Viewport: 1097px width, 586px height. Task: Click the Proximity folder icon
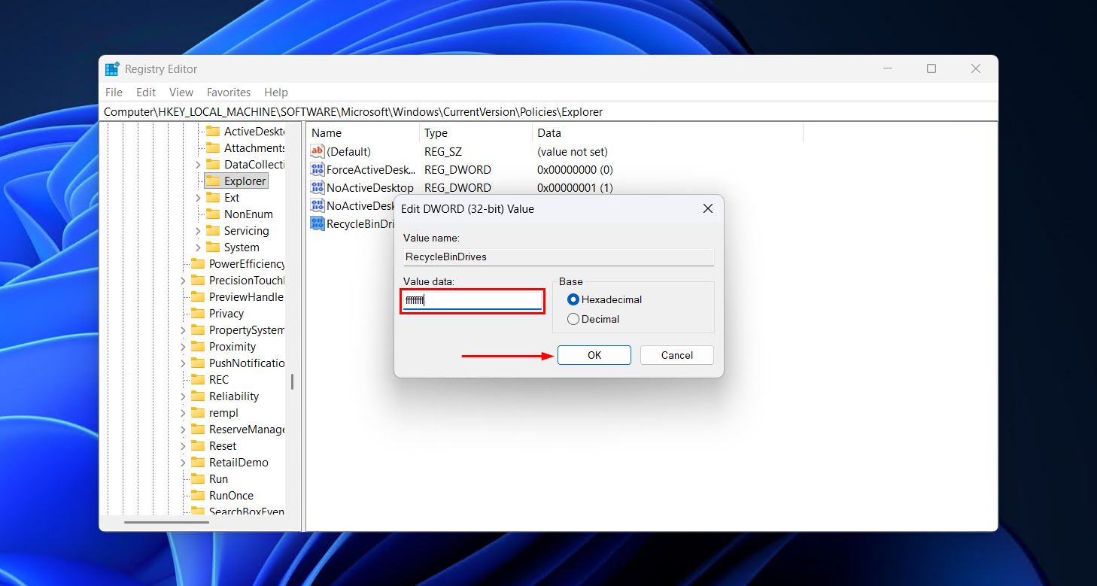(197, 347)
